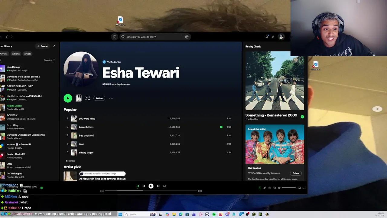The width and height of the screenshot is (387, 218).
Task: Open The Beatles link under song title
Action: coord(252,119)
